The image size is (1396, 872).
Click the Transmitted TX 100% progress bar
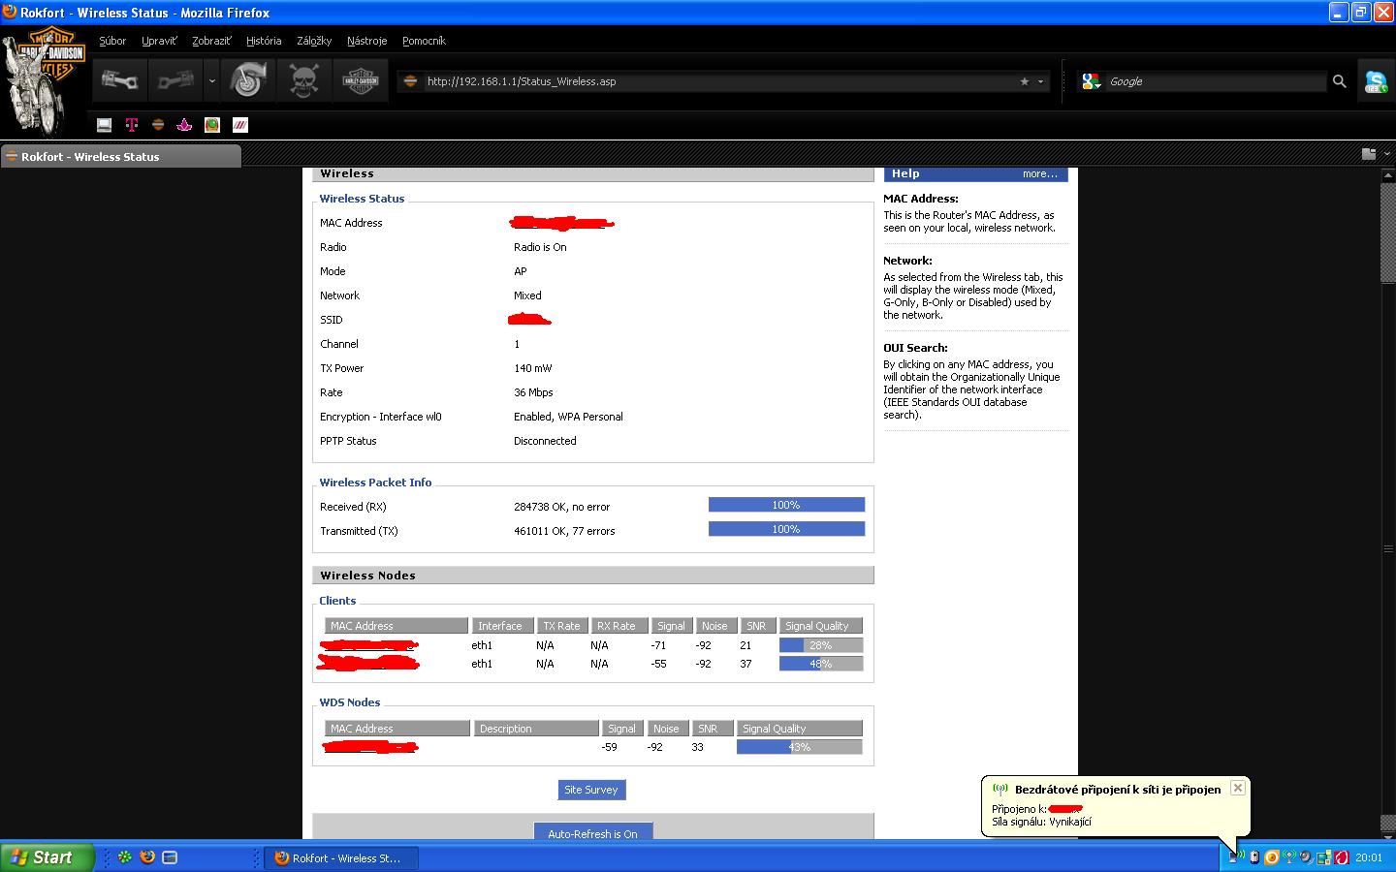pyautogui.click(x=786, y=529)
